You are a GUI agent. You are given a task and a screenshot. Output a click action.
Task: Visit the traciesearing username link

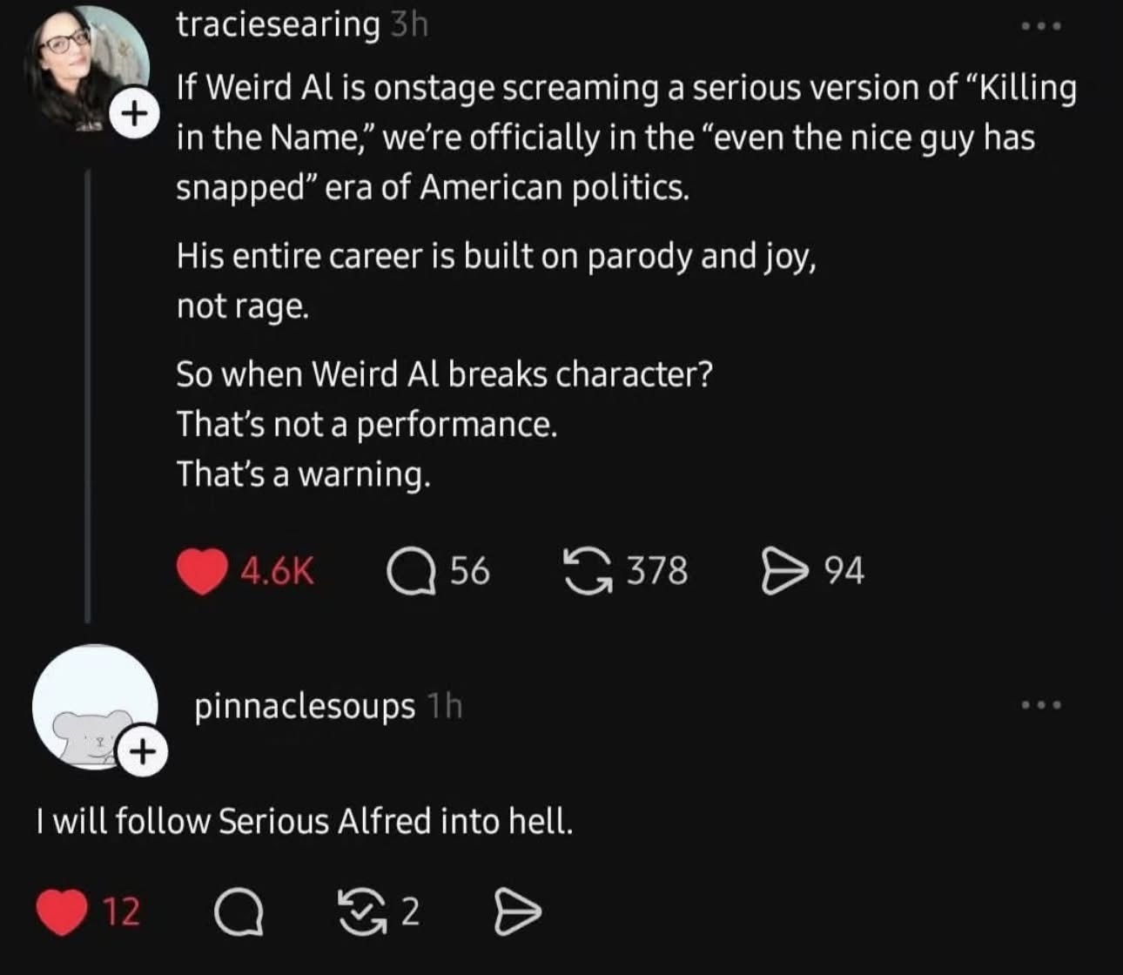[x=278, y=25]
